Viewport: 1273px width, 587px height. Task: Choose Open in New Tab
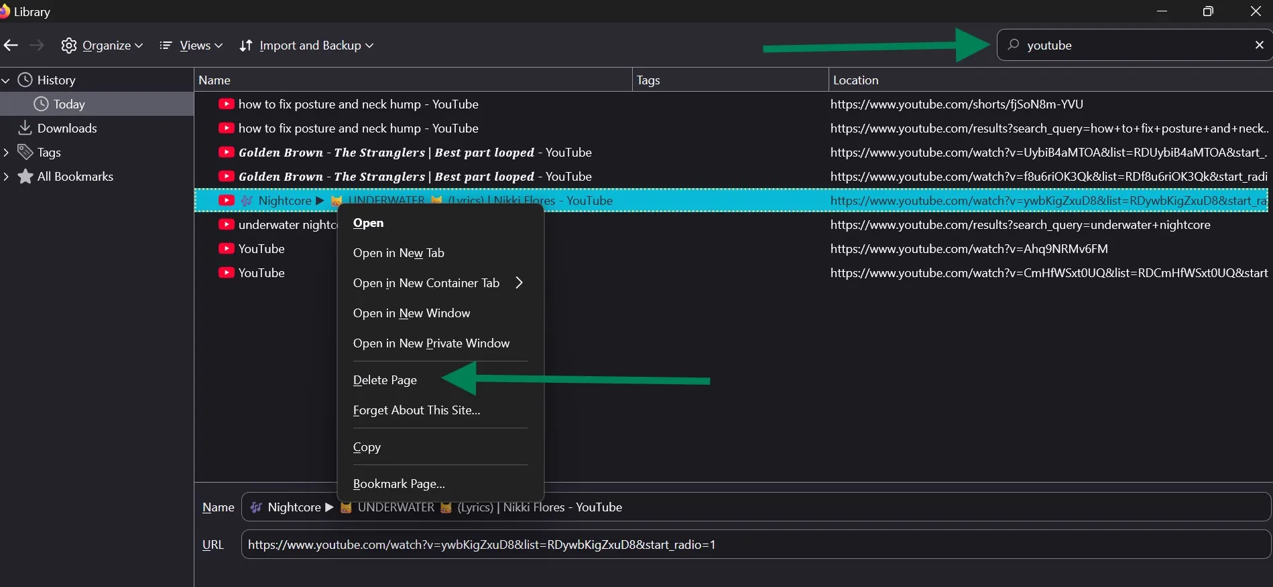pyautogui.click(x=440, y=252)
